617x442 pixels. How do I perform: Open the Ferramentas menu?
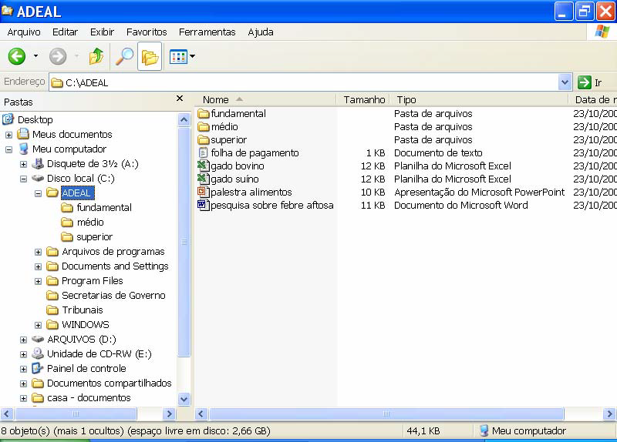point(207,32)
